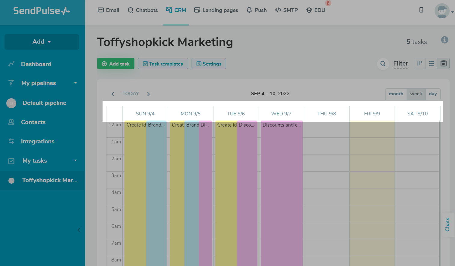Switch calendar to week view

416,94
